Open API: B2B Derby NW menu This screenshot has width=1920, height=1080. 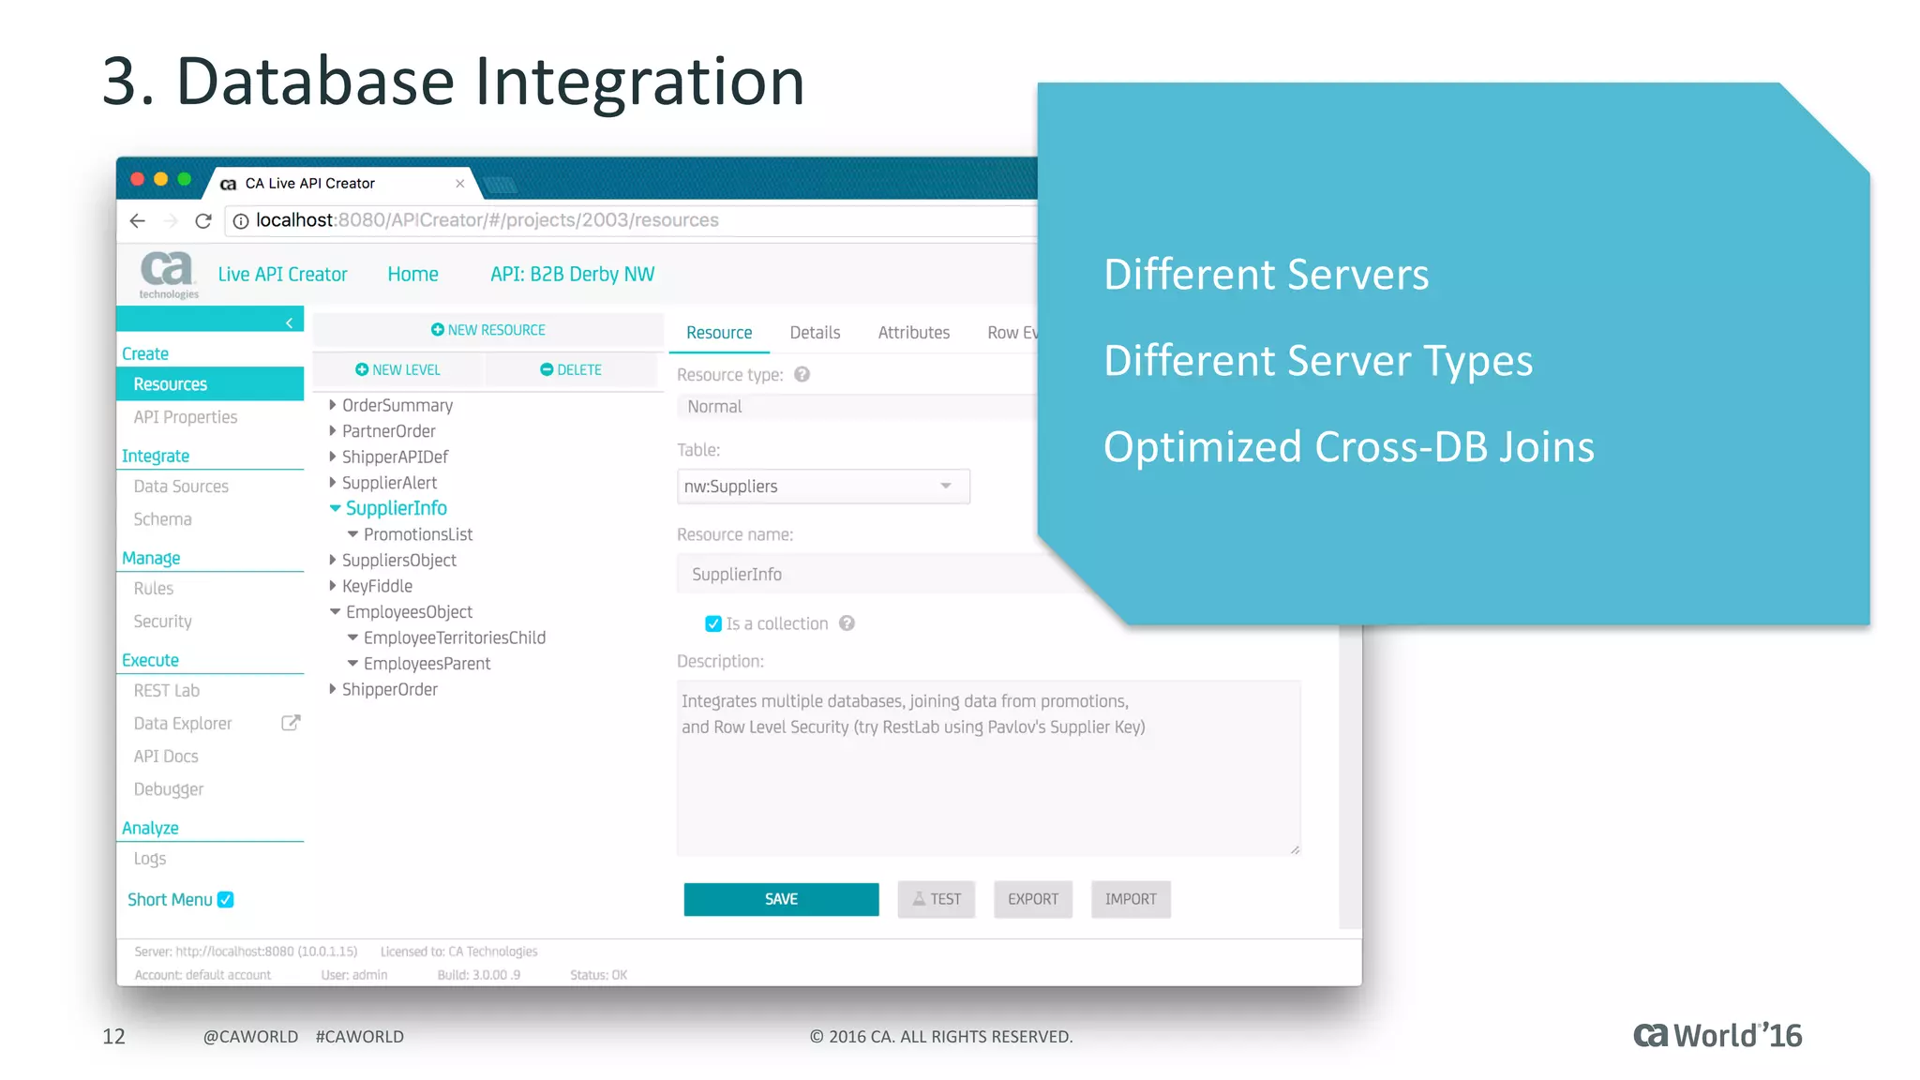tap(573, 274)
